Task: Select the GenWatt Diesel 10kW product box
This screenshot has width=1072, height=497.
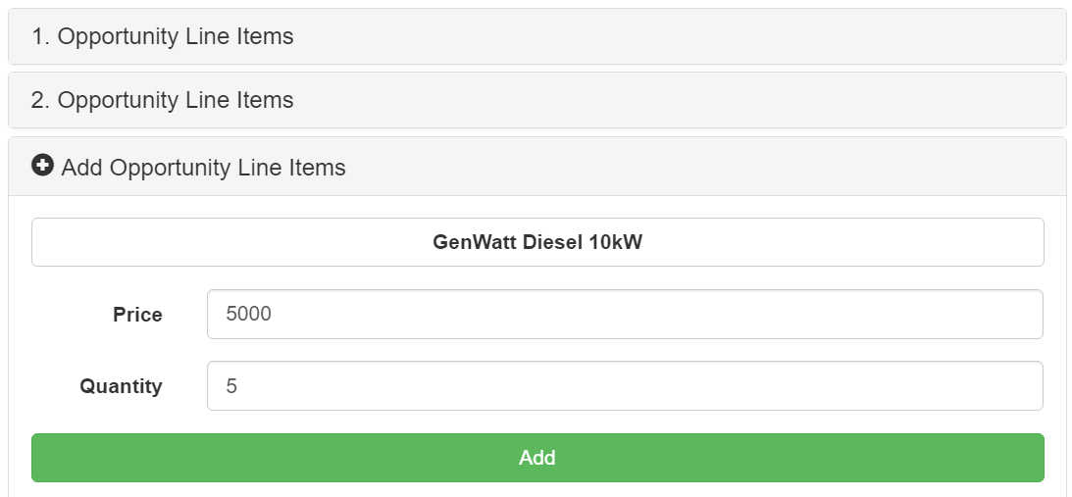Action: [537, 242]
